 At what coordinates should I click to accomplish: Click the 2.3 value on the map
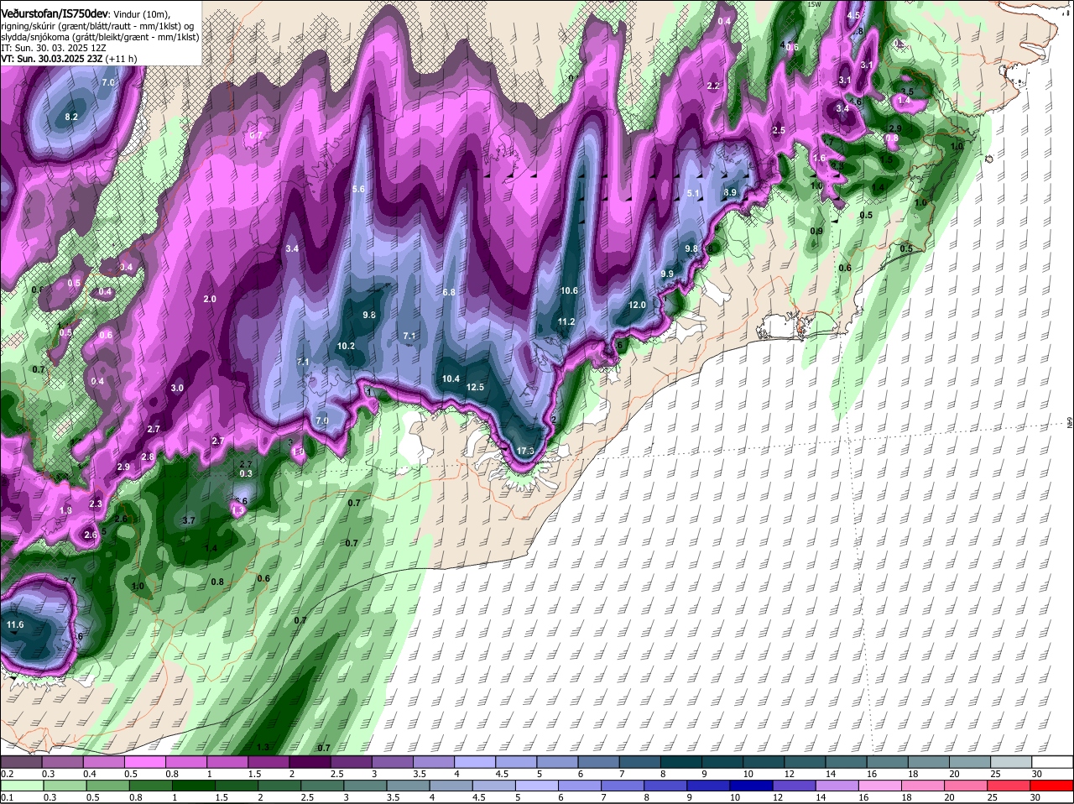(96, 504)
